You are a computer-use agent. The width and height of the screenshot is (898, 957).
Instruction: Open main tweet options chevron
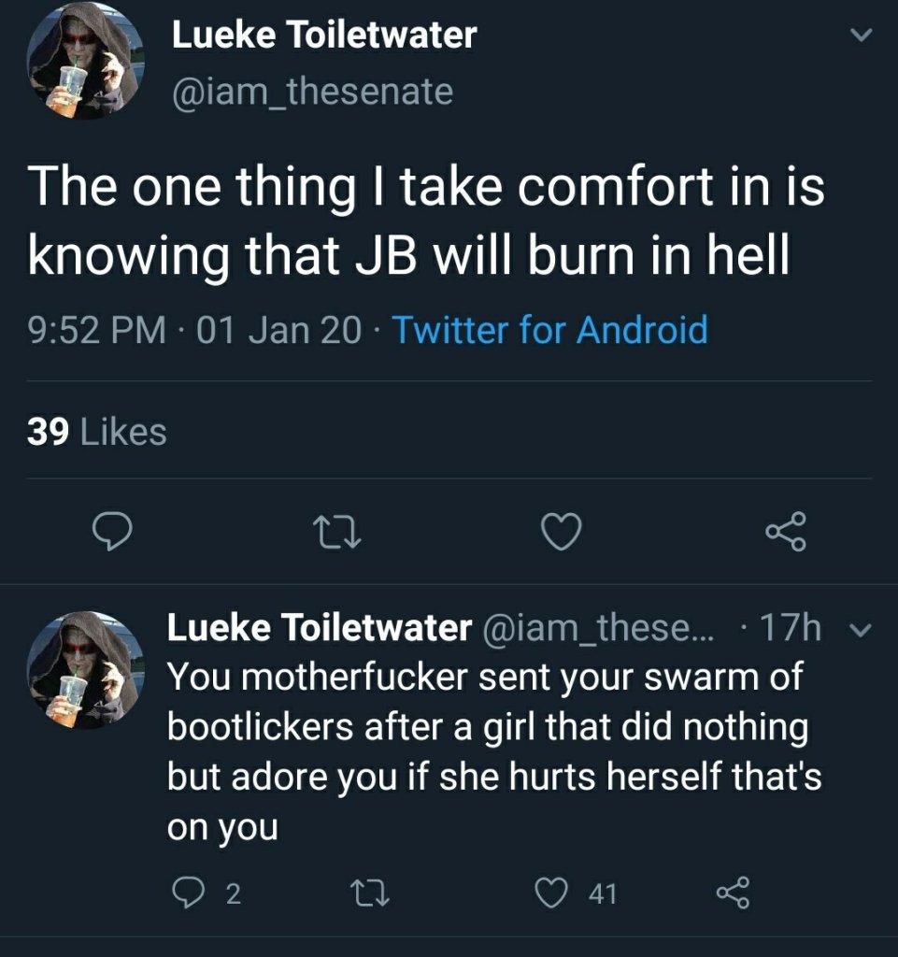pos(861,36)
